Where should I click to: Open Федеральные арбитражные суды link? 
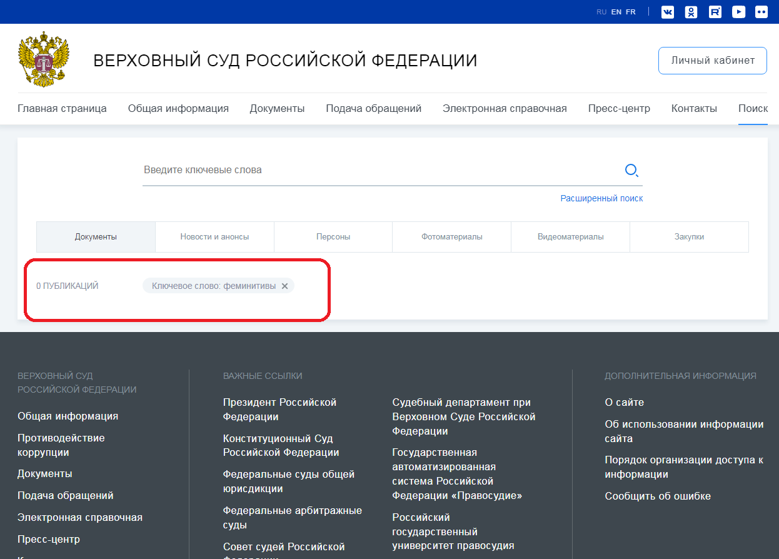click(x=293, y=518)
